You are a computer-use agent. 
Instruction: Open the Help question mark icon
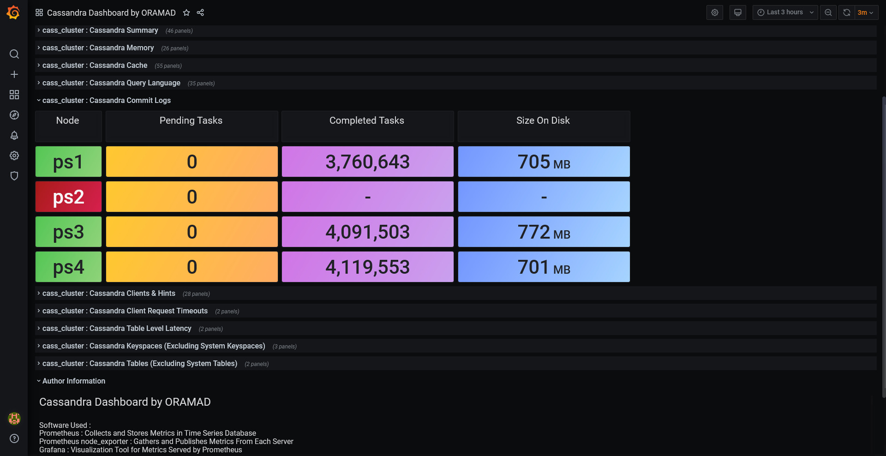(14, 438)
